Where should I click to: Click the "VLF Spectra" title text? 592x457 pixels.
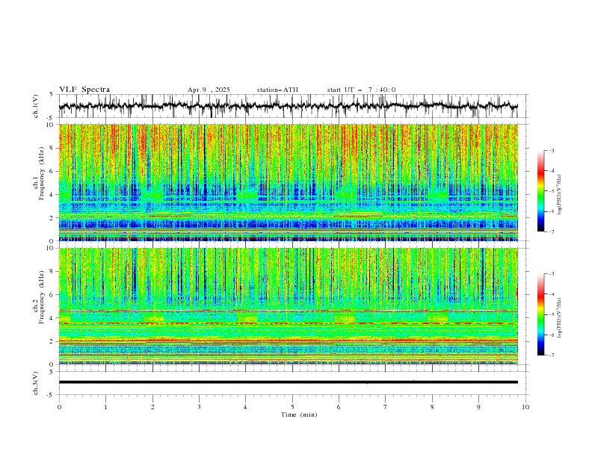(x=84, y=90)
